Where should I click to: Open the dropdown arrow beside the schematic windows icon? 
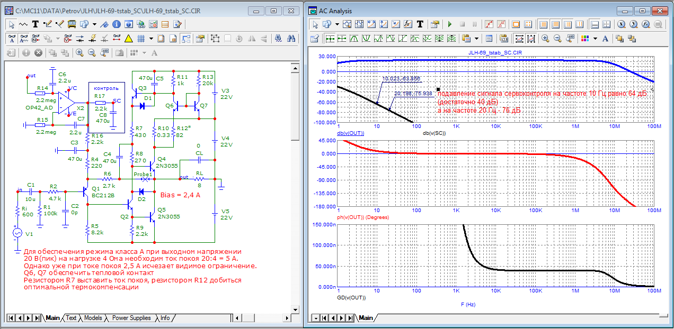(94, 24)
